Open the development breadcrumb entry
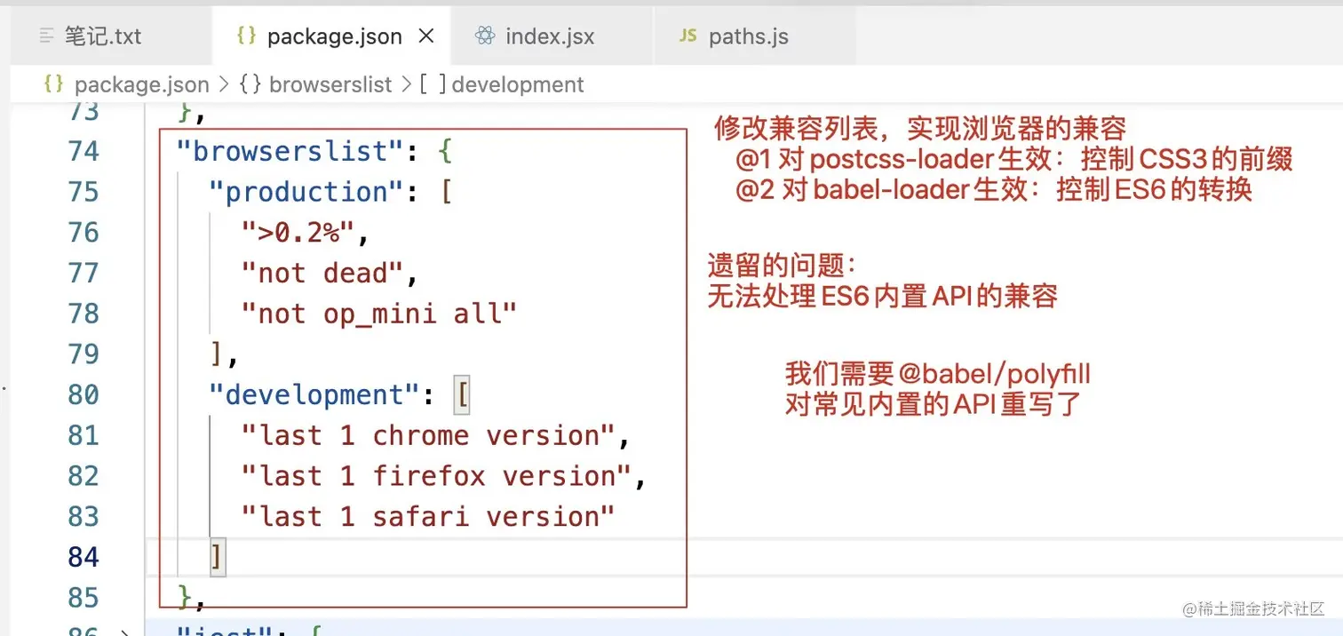 [x=517, y=83]
